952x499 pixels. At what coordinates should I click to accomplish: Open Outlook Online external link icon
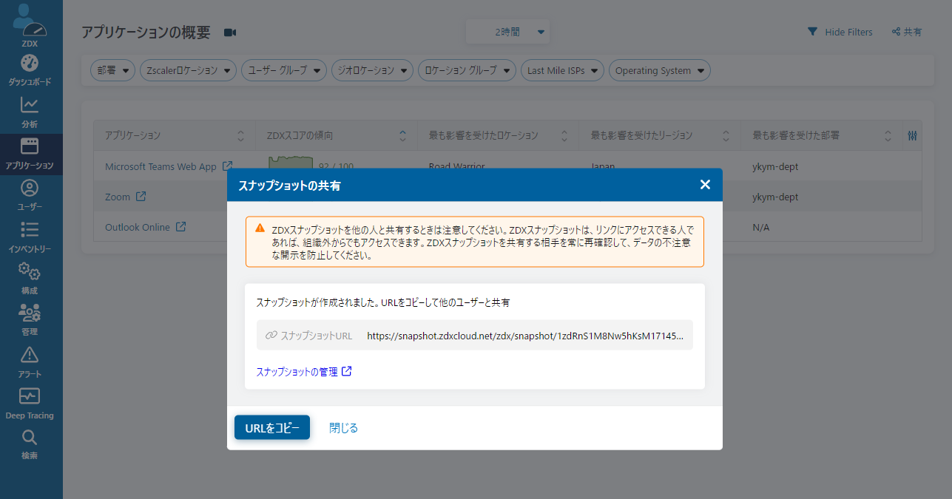180,227
